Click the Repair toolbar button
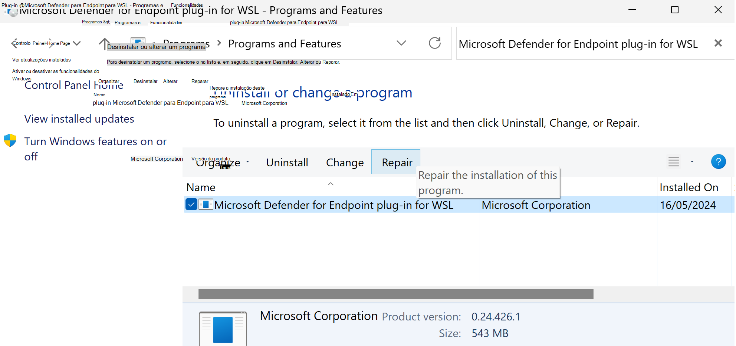This screenshot has height=346, width=736. 396,162
